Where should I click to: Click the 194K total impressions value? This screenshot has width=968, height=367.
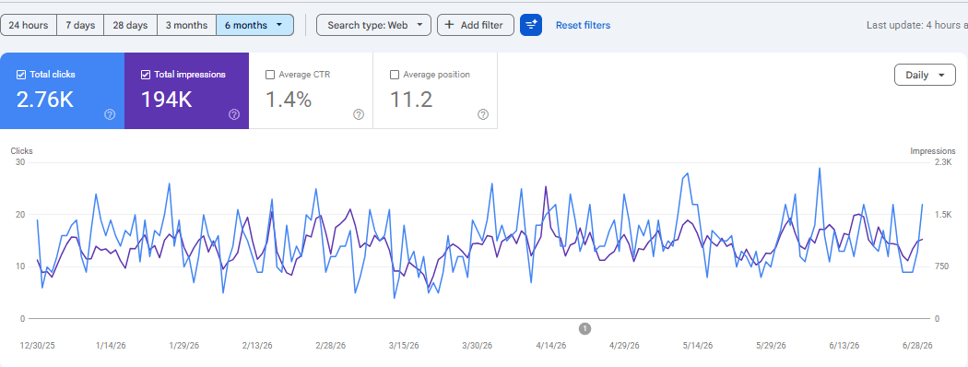click(167, 100)
